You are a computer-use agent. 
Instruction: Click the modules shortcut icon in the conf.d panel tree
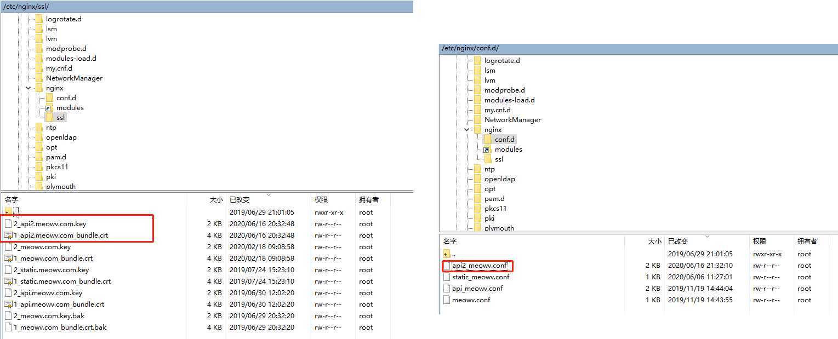pos(487,150)
